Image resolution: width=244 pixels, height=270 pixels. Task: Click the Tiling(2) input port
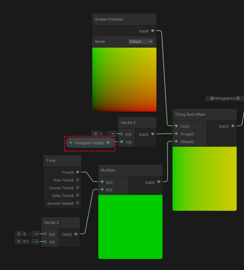click(x=176, y=134)
